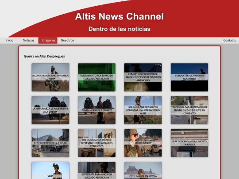
Task: Go to the Noticias page
Action: [x=28, y=40]
